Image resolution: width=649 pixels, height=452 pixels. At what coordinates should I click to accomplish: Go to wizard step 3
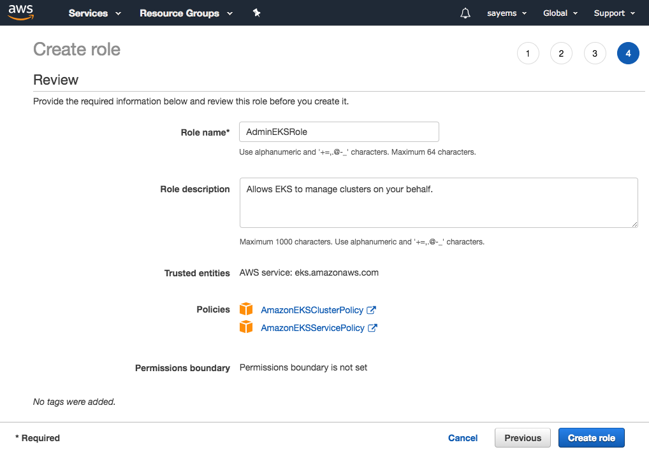[x=595, y=53]
